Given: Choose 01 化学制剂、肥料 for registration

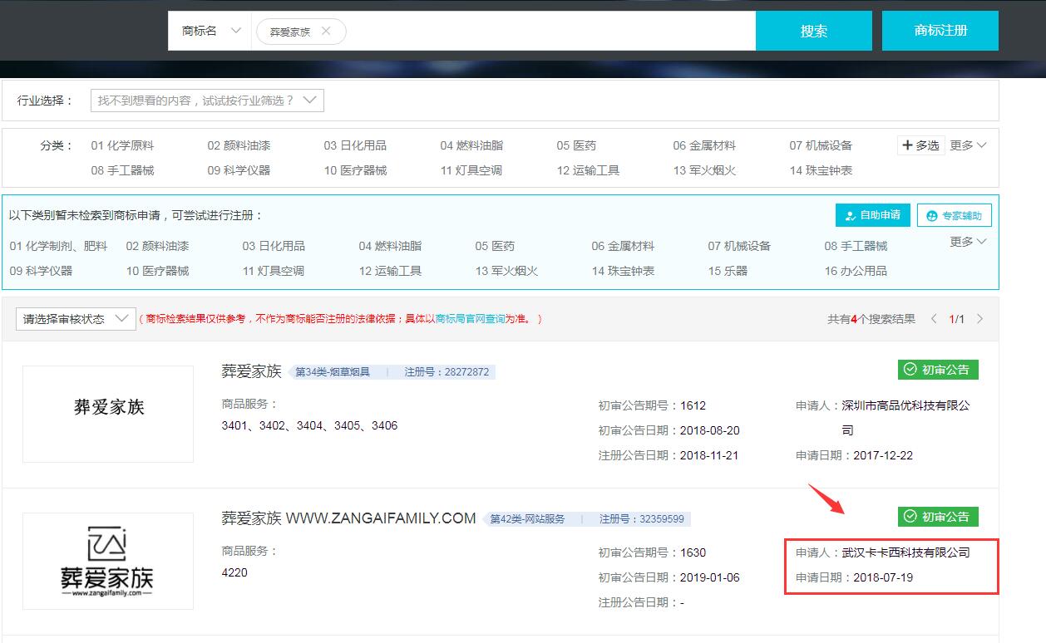Looking at the screenshot, I should [58, 246].
